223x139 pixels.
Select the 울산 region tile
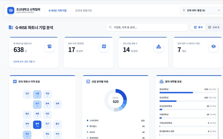click(57, 125)
